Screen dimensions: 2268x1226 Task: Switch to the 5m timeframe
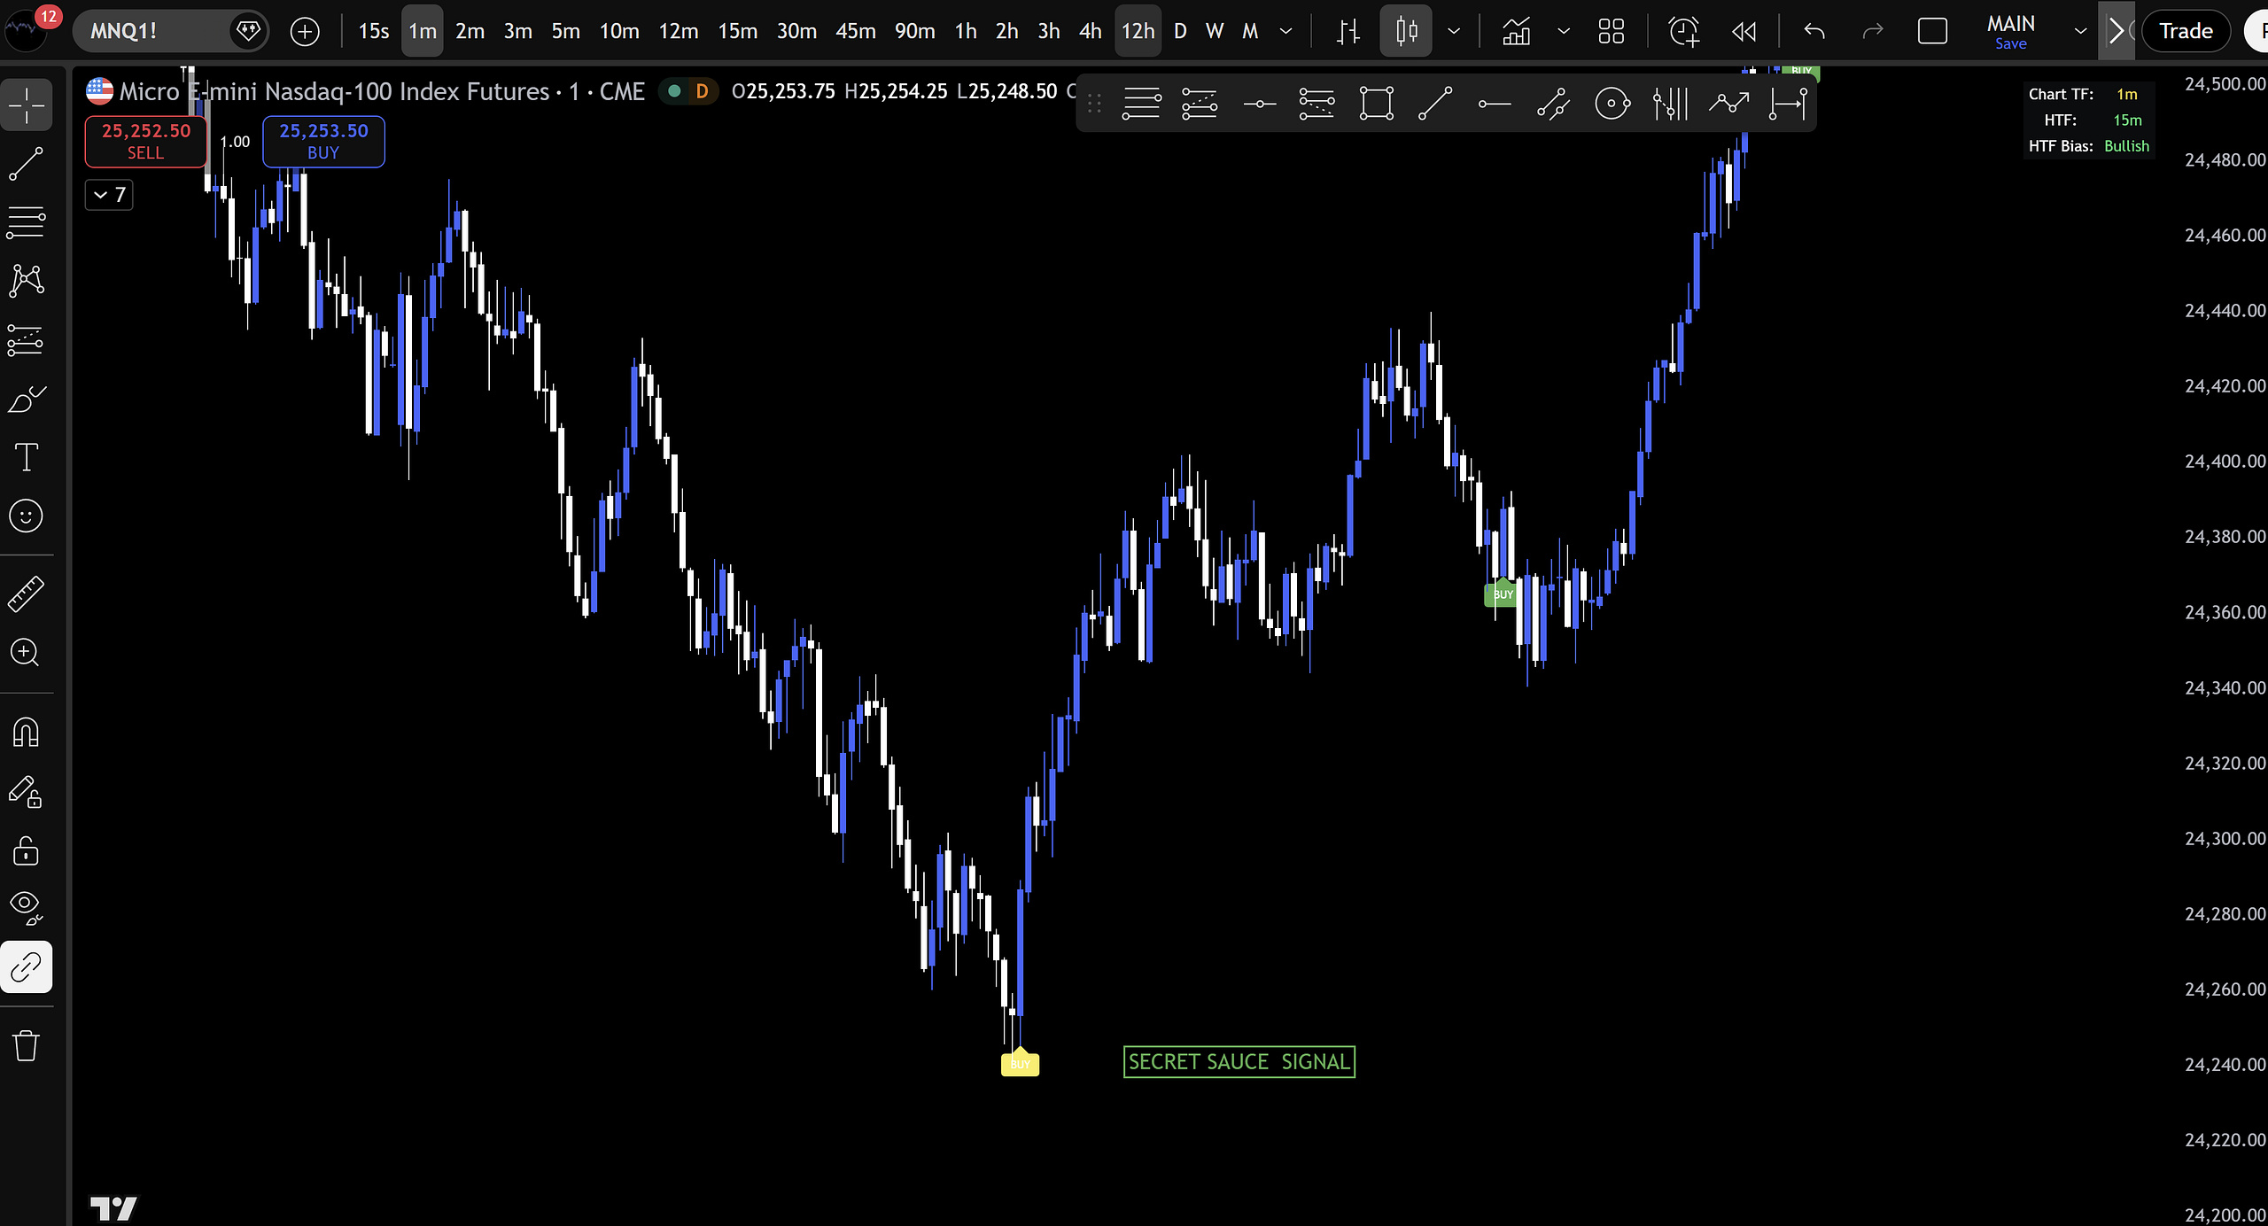[x=565, y=32]
